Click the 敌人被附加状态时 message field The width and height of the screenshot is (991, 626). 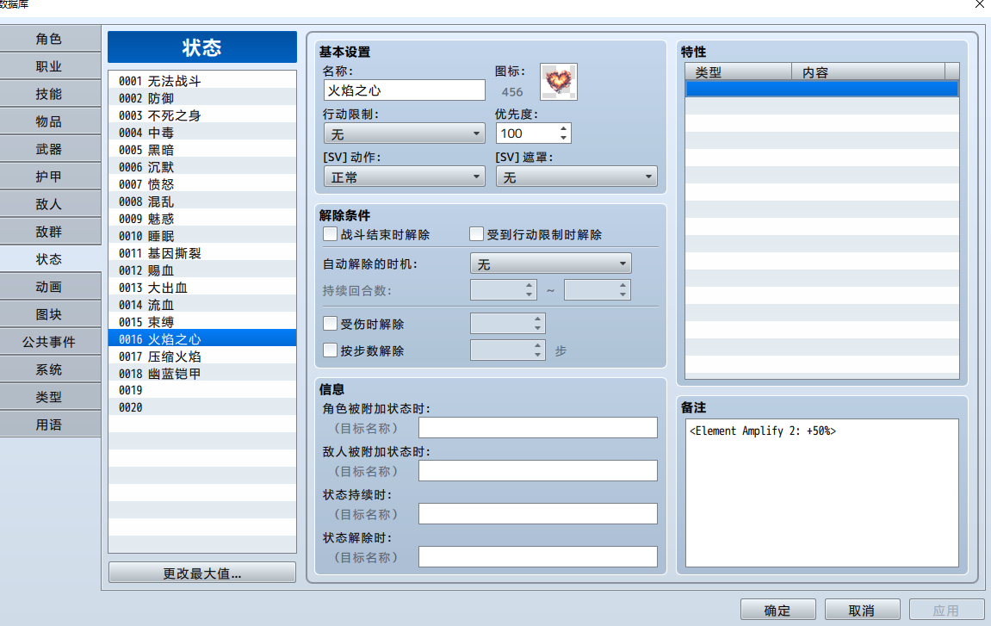coord(538,471)
